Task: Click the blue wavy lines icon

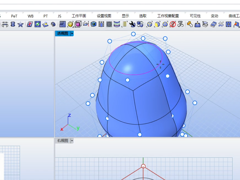Action: (221, 24)
